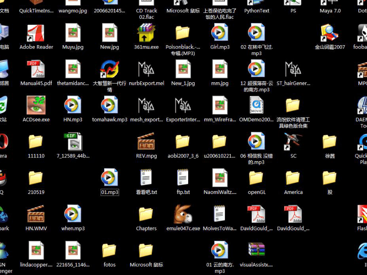The width and height of the screenshot is (367, 275).
Task: Select the Adobe Reader shortcut icon
Action: [36, 33]
